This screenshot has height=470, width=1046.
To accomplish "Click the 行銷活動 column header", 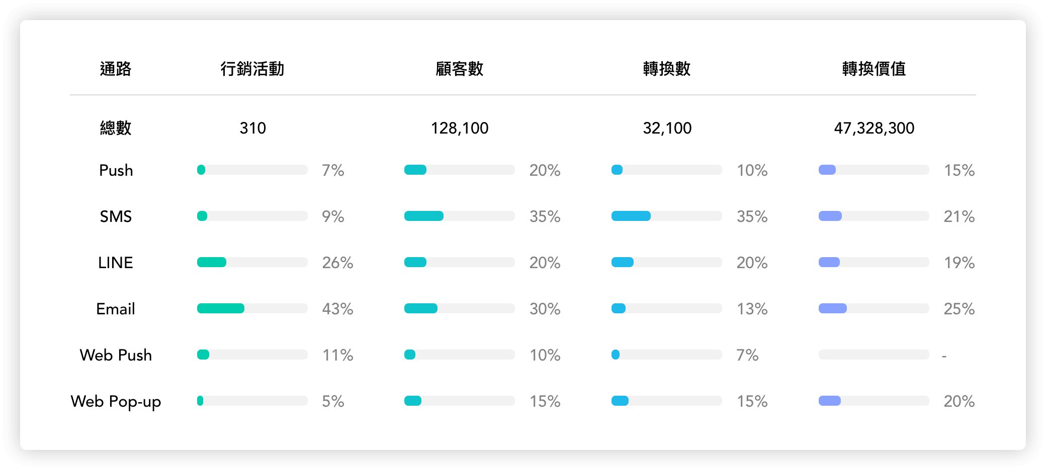I will (x=252, y=69).
